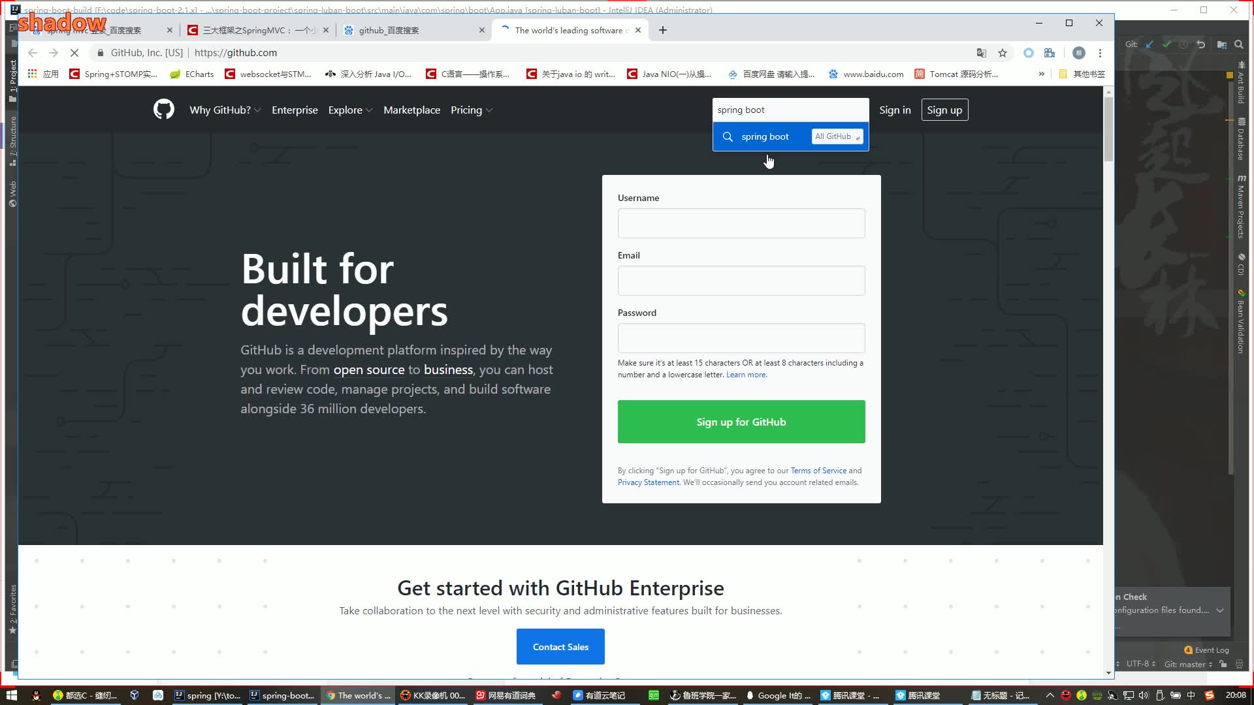This screenshot has height=705, width=1254.
Task: Click the page vertical scrollbar thumb
Action: pyautogui.click(x=1108, y=129)
